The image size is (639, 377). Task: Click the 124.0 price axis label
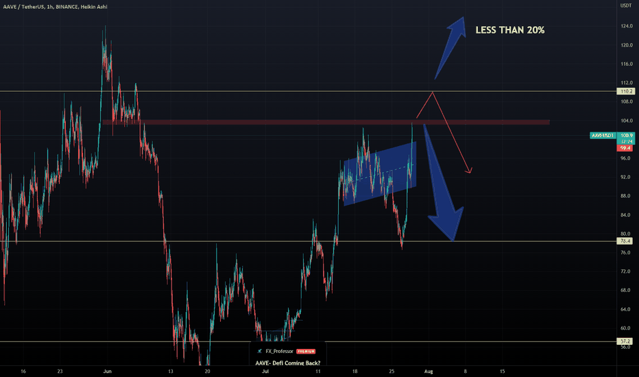[627, 26]
